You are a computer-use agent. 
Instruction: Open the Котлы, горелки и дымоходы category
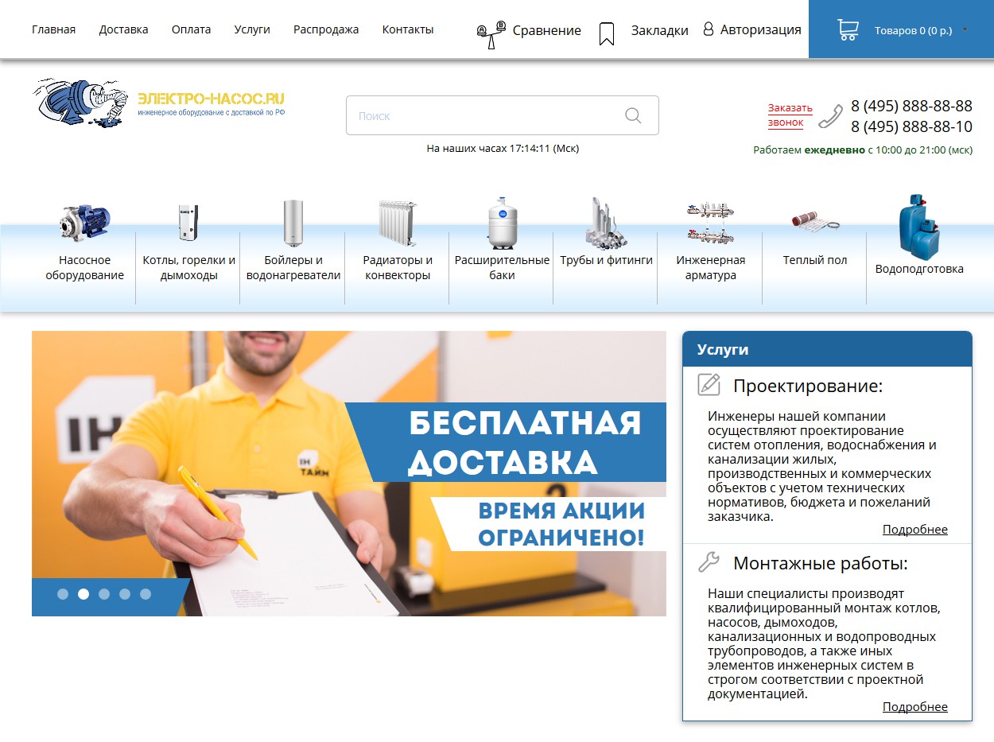coord(189,268)
